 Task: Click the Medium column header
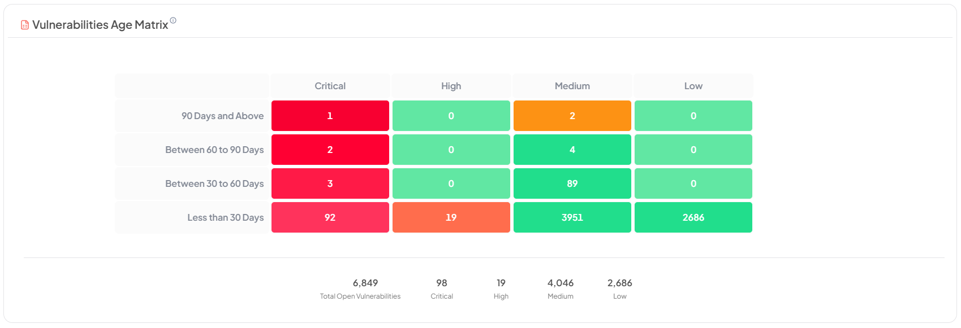[x=572, y=86]
